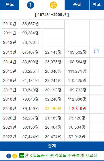Image resolution: width=104 pixels, height=161 pixels.
Task: Click the 26,404명 cell
Action: point(53,127)
